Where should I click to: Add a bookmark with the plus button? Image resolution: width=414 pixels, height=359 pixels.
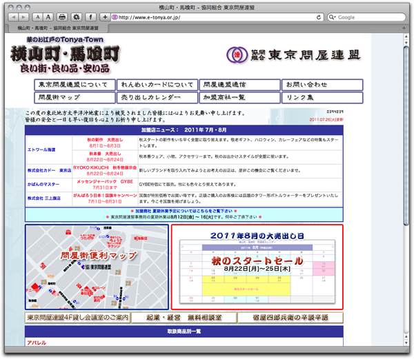pyautogui.click(x=105, y=17)
